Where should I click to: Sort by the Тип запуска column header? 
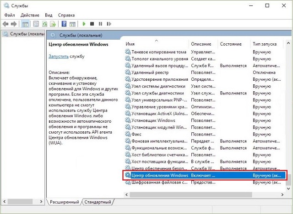pyautogui.click(x=266, y=44)
